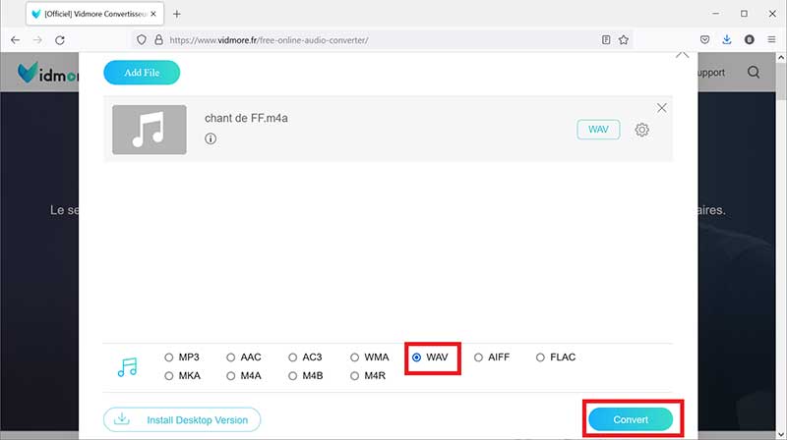
Task: Click the search magnifier icon on the Vidmore header
Action: click(754, 73)
